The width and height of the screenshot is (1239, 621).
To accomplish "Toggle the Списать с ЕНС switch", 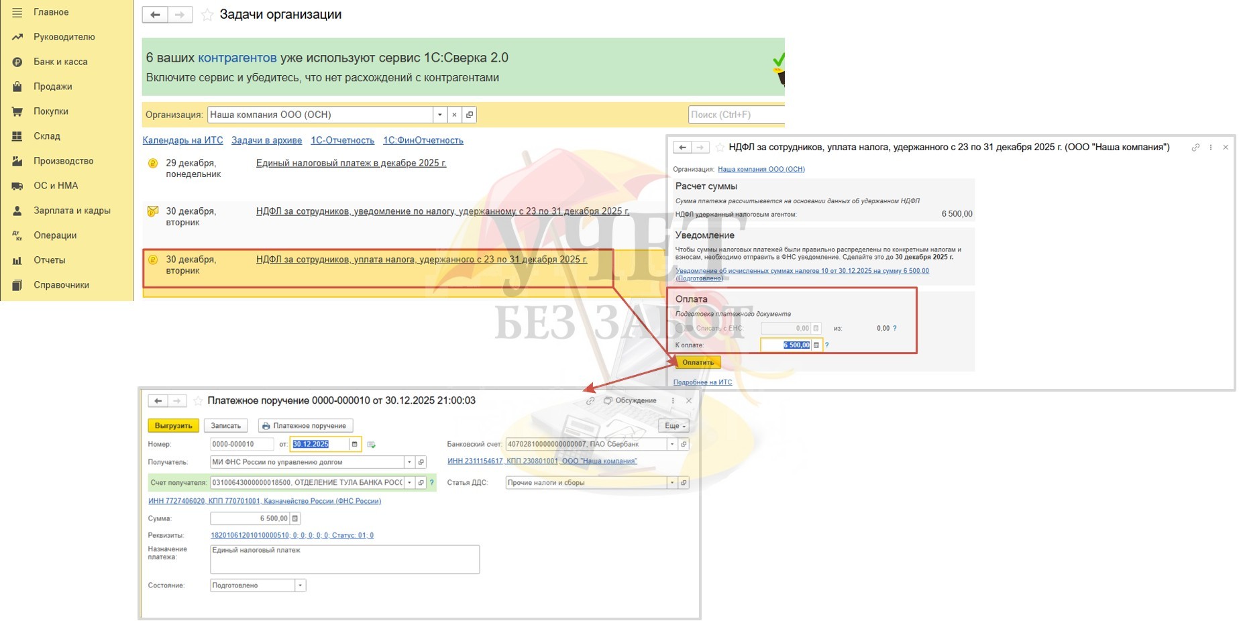I will [x=684, y=329].
